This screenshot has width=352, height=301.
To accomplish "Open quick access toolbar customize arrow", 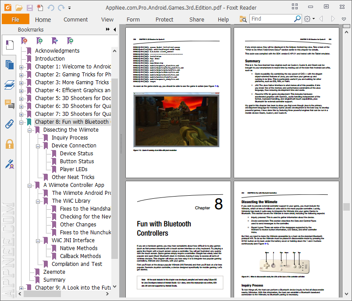I will (x=70, y=8).
